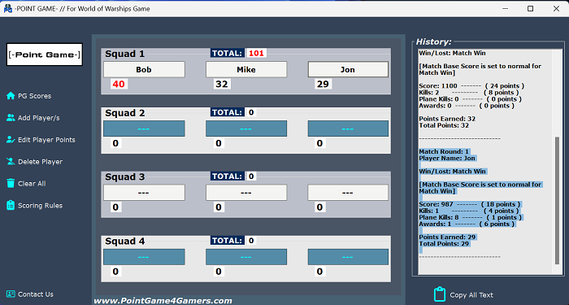Select middle empty player slot in Squad 4
Screen dimensions: 569x305
click(x=246, y=257)
